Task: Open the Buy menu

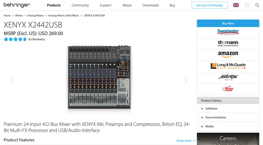Action: pyautogui.click(x=173, y=5)
